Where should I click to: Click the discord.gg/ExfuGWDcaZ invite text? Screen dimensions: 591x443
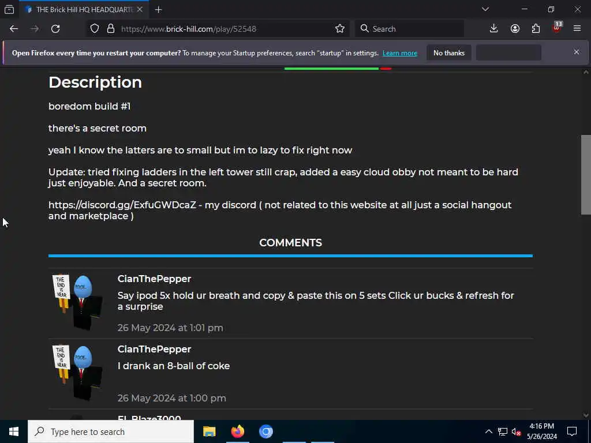(122, 205)
